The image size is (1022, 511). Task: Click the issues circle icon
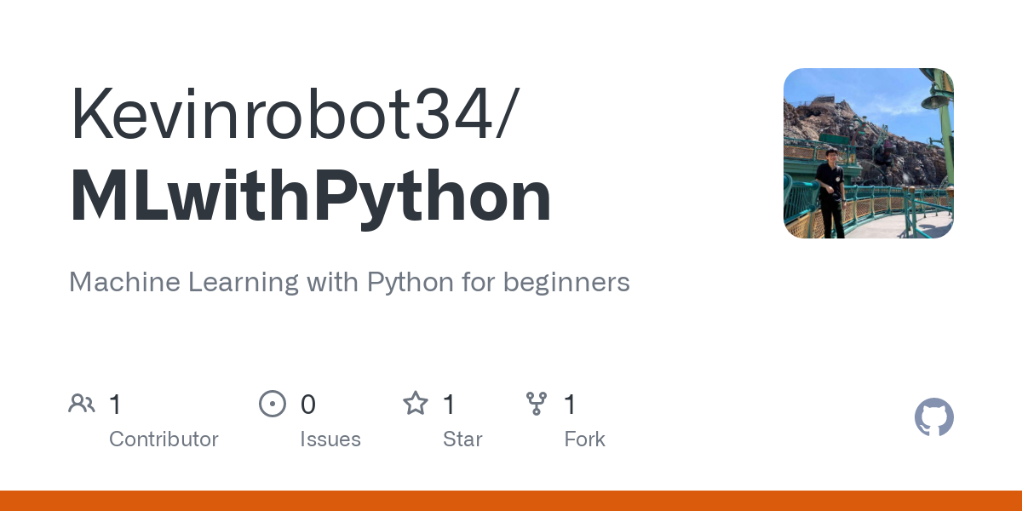pyautogui.click(x=273, y=404)
